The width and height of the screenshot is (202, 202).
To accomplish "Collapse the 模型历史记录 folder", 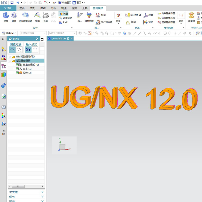I will click(x=10, y=61).
